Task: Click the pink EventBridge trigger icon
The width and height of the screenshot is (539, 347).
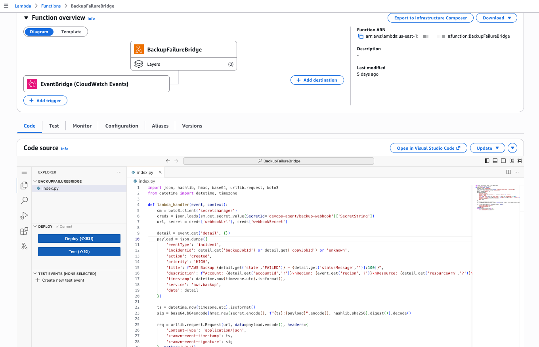Action: tap(32, 84)
